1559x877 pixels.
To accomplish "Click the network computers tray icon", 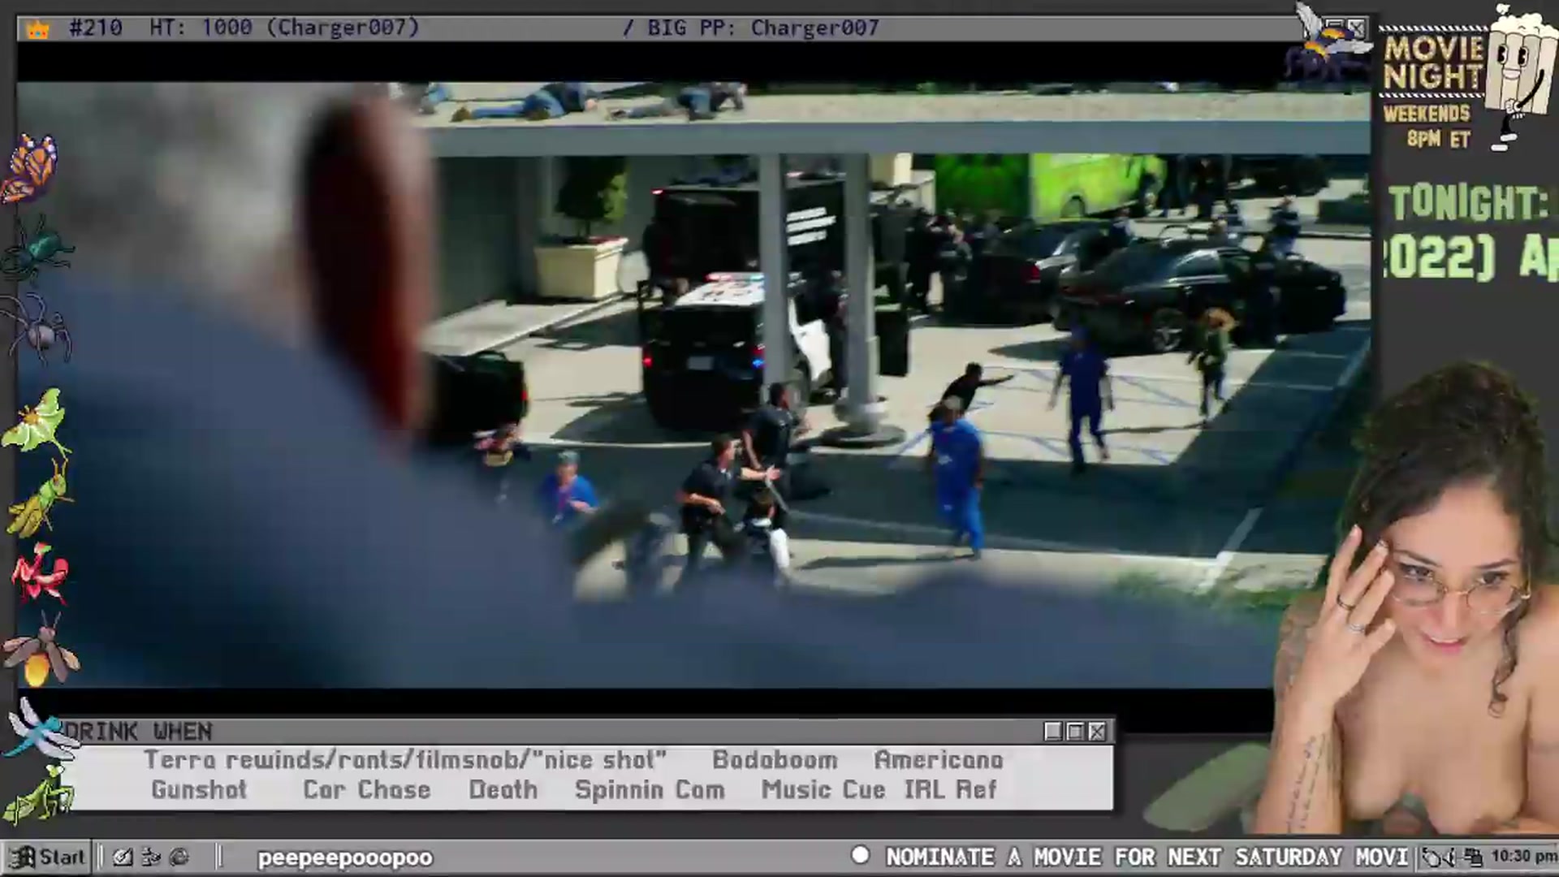I will click(x=1472, y=858).
